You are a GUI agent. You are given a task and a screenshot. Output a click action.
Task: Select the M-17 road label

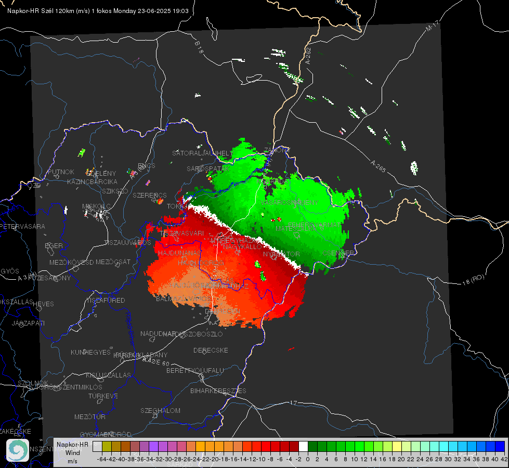click(x=432, y=25)
